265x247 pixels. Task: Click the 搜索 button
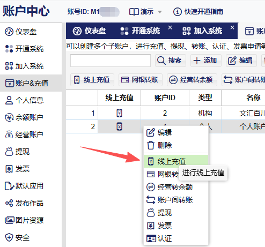click(171, 61)
